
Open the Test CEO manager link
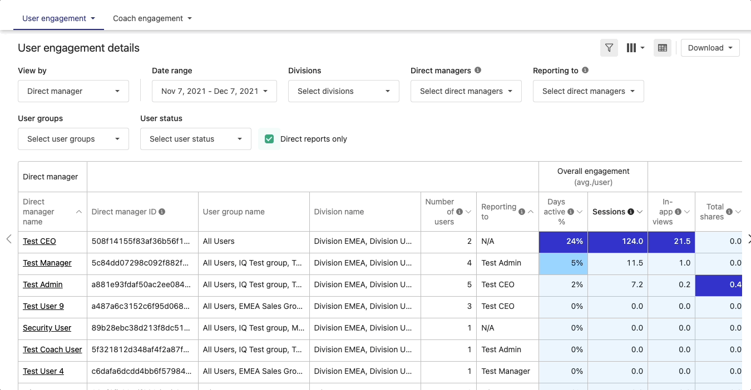coord(39,241)
